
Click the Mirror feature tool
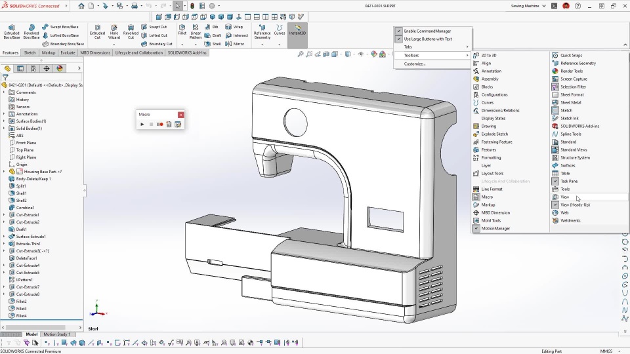(x=235, y=44)
